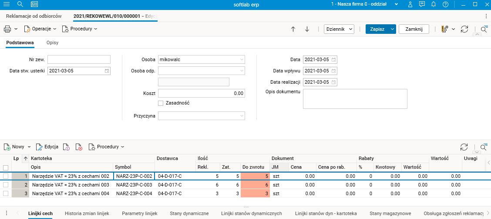Expand the Osoba odp. dropdown
This screenshot has height=219, width=491.
[242, 71]
